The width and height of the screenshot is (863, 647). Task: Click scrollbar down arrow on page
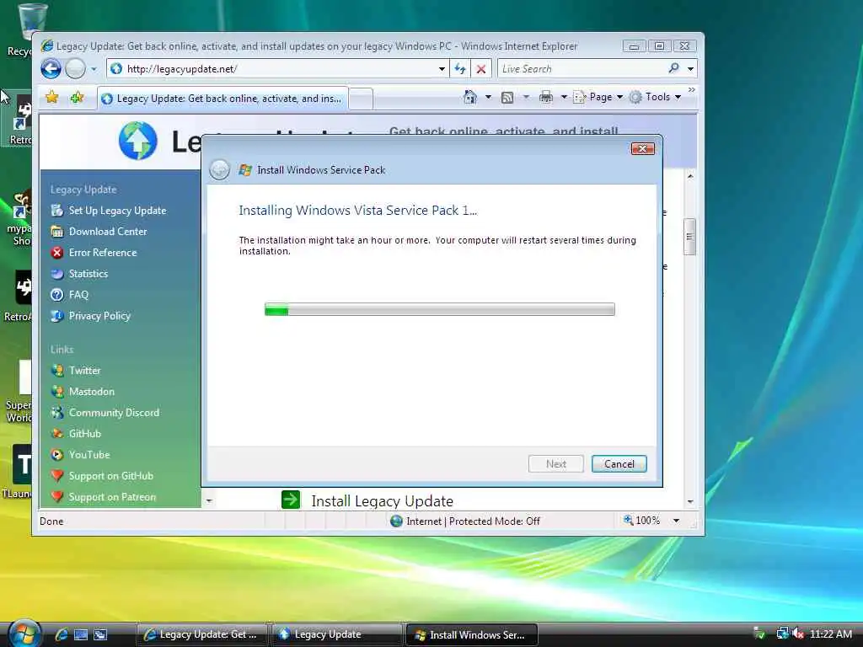(x=689, y=502)
